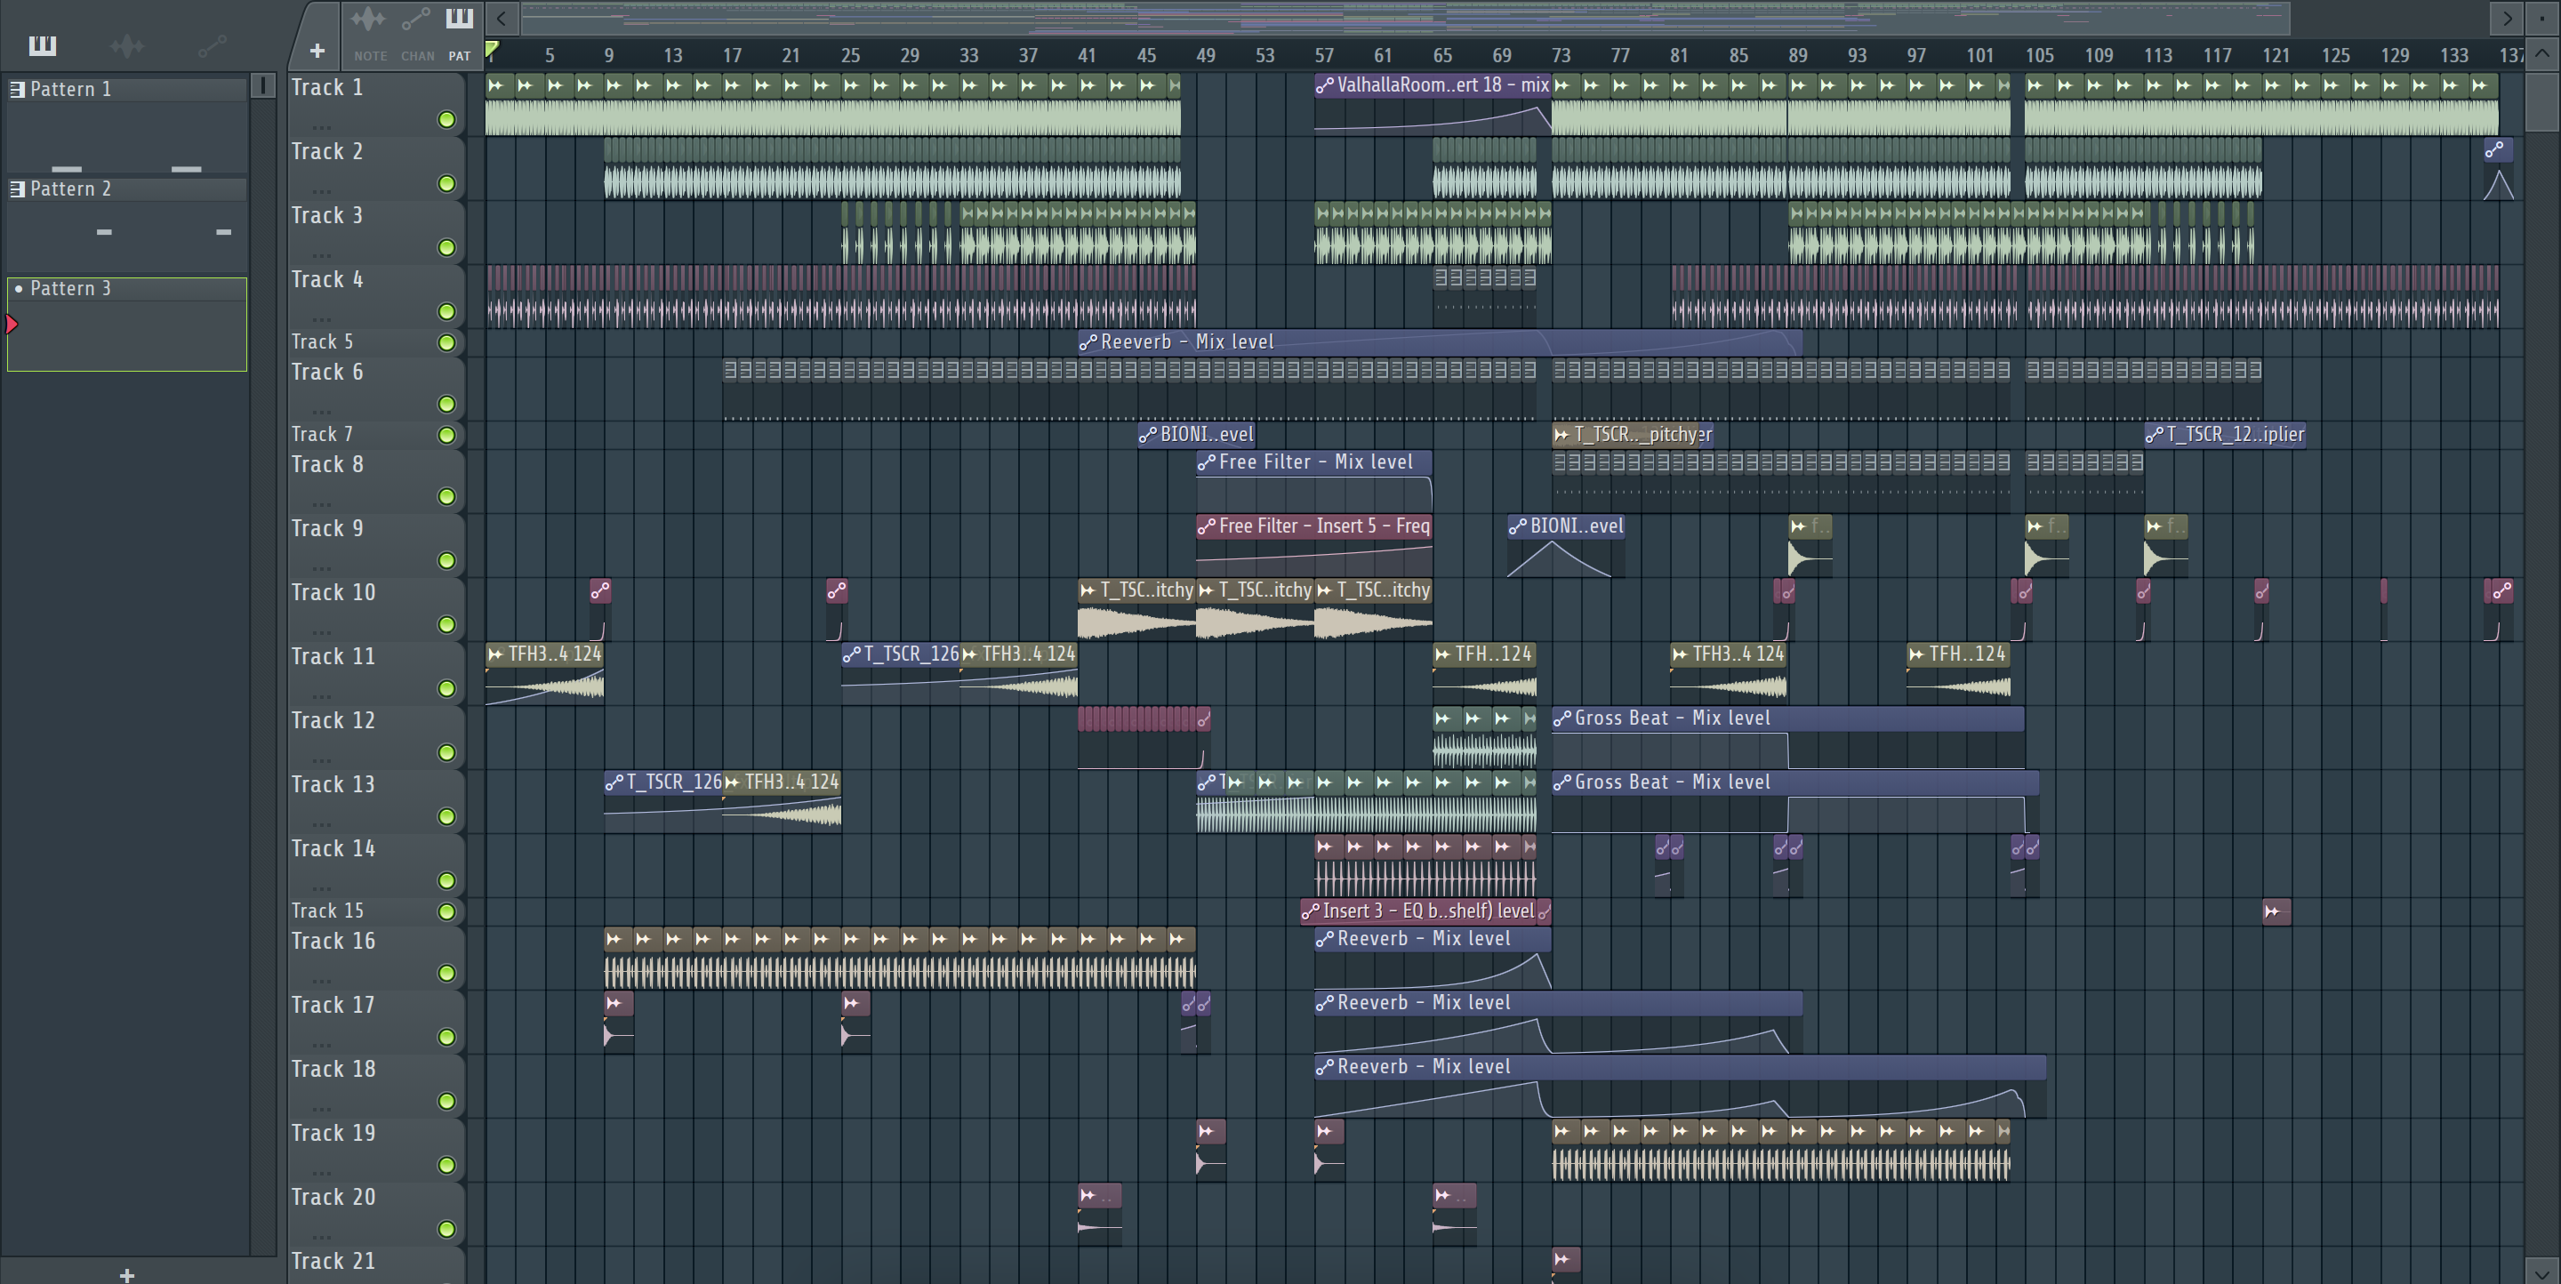The width and height of the screenshot is (2561, 1284).
Task: Select the T_TSCR_12 iplier clip on Track 7
Action: coord(2224,434)
